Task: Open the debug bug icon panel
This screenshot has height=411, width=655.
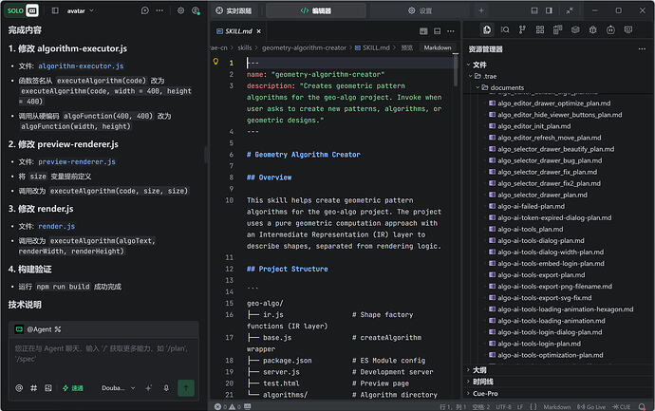Action: (592, 29)
